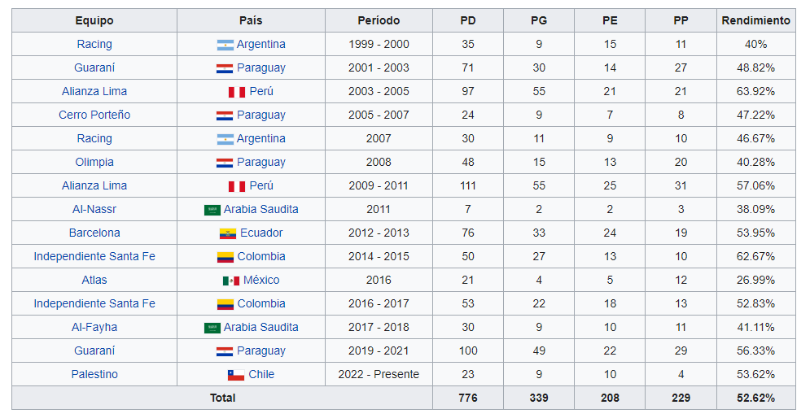This screenshot has width=810, height=418.
Task: Open the Palestino team link
Action: pyautogui.click(x=94, y=375)
